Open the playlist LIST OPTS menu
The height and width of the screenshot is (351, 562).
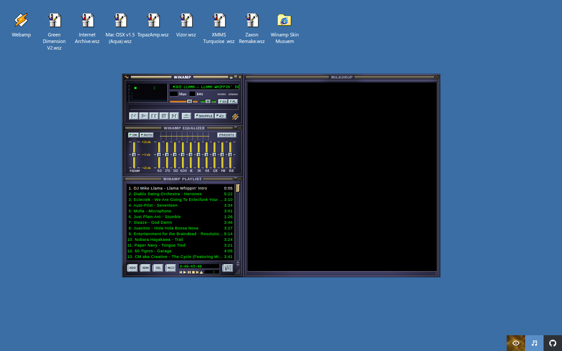(228, 268)
